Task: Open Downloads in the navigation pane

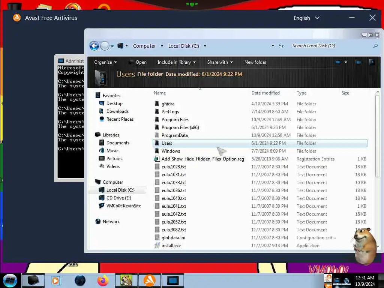Action: pyautogui.click(x=114, y=111)
